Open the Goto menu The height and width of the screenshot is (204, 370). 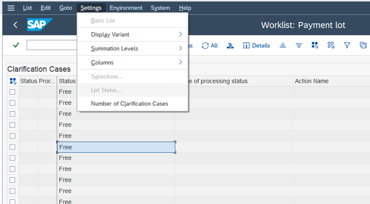coord(66,8)
